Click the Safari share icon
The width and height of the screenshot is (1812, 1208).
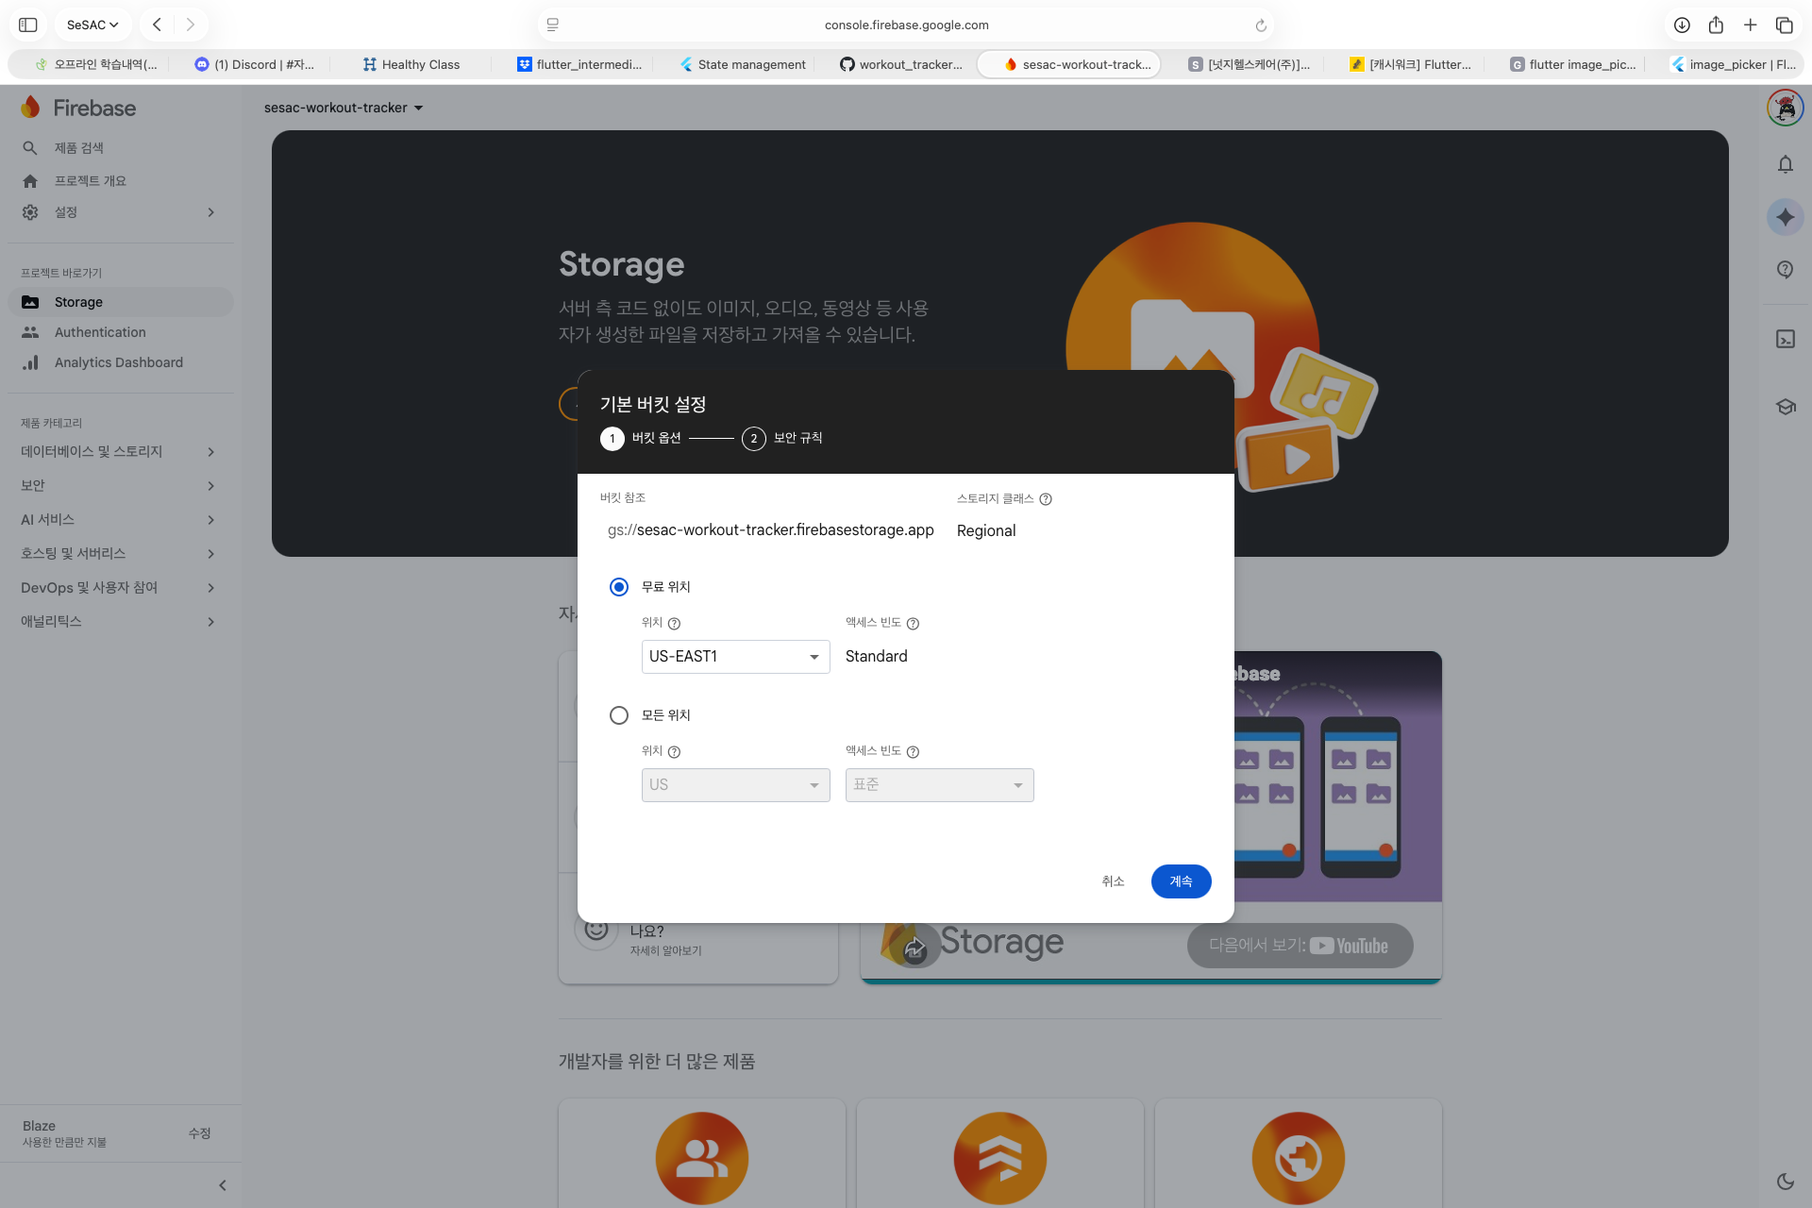(x=1716, y=25)
